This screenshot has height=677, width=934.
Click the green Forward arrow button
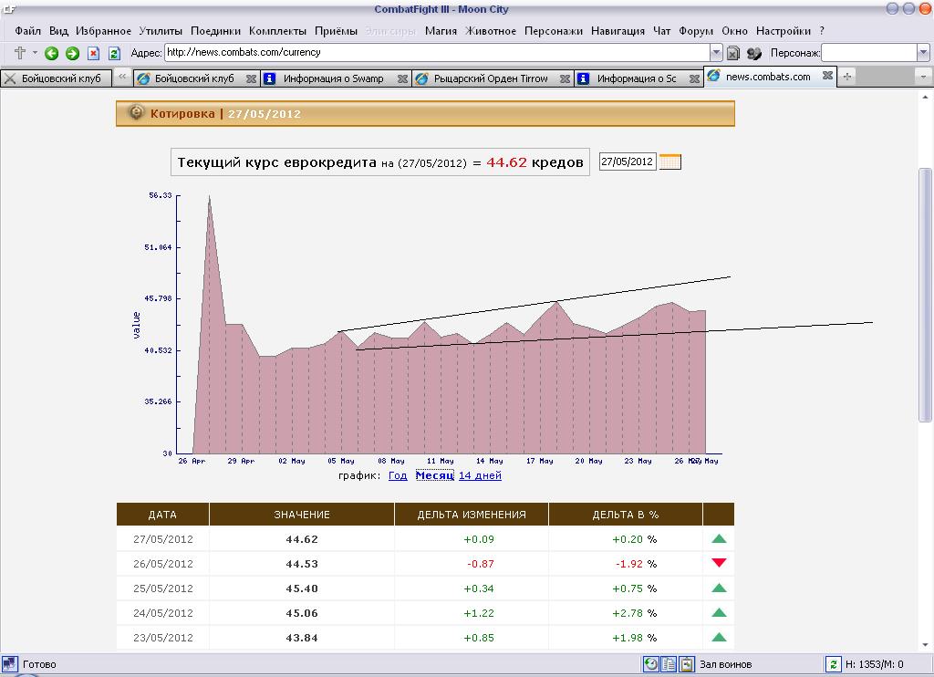tap(72, 53)
